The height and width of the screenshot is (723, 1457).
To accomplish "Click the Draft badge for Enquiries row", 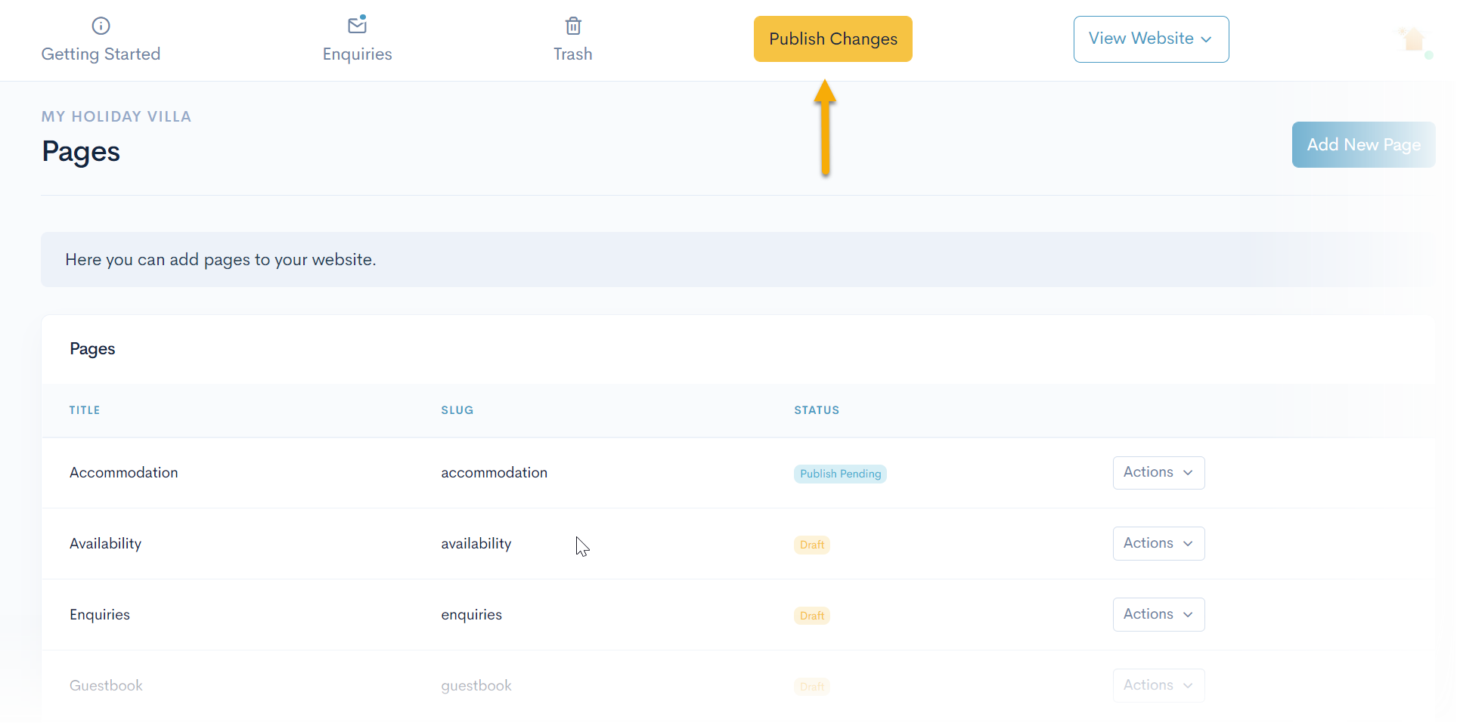I will [811, 616].
